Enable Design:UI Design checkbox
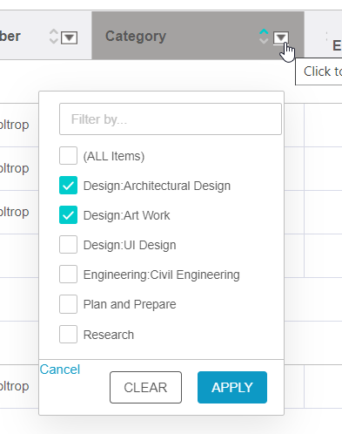The image size is (342, 434). (x=68, y=245)
